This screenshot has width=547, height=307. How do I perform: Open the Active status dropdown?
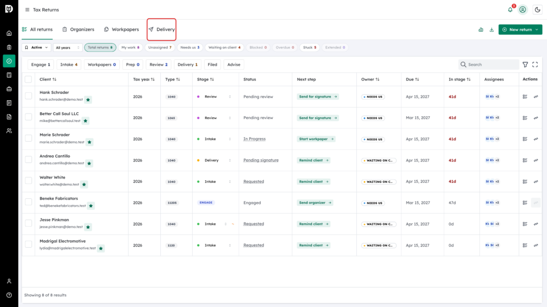[36, 47]
